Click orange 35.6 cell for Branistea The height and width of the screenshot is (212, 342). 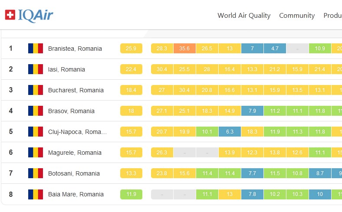184,49
